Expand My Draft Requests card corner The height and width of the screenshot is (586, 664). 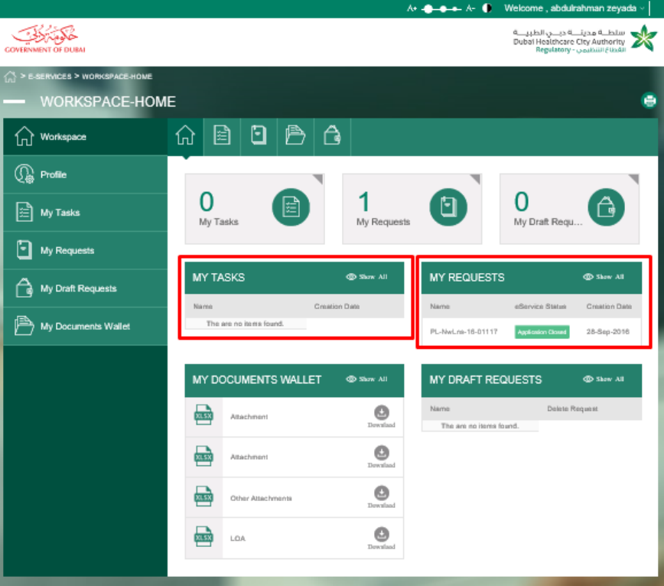[x=634, y=178]
